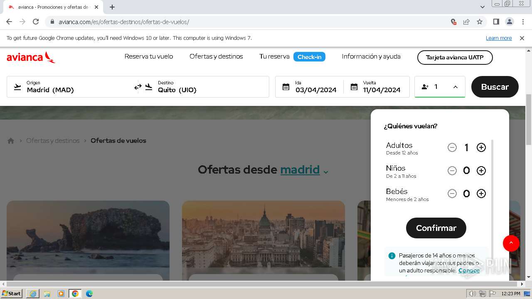
Task: Open the Chrome profile menu
Action: tap(509, 22)
